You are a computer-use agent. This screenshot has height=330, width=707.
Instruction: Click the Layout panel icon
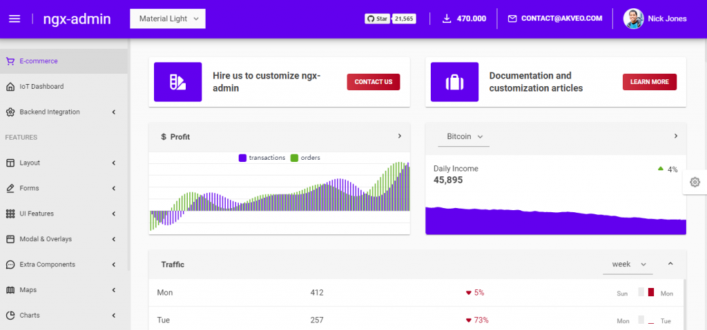(x=10, y=163)
